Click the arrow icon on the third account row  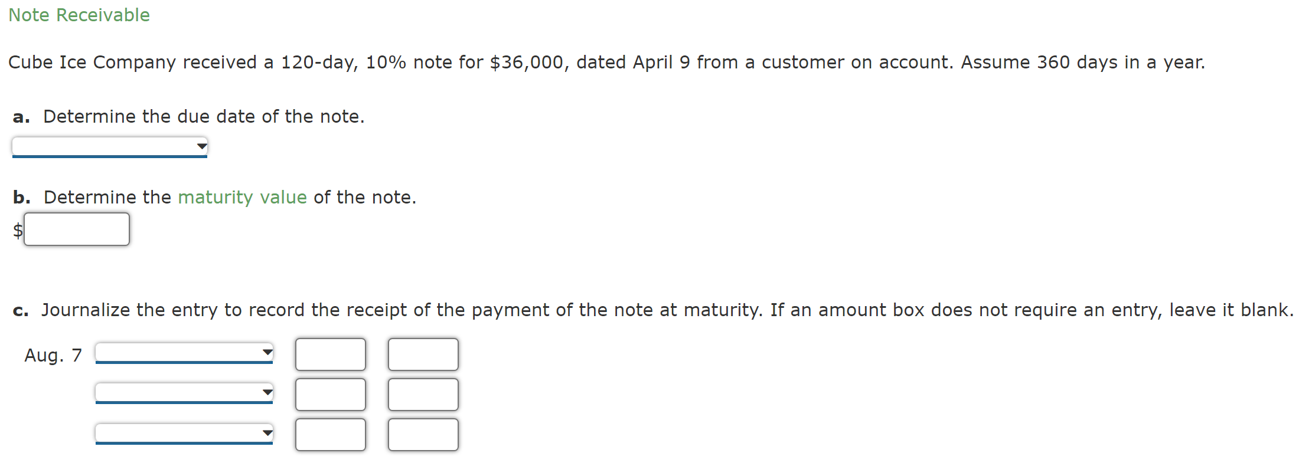(267, 431)
